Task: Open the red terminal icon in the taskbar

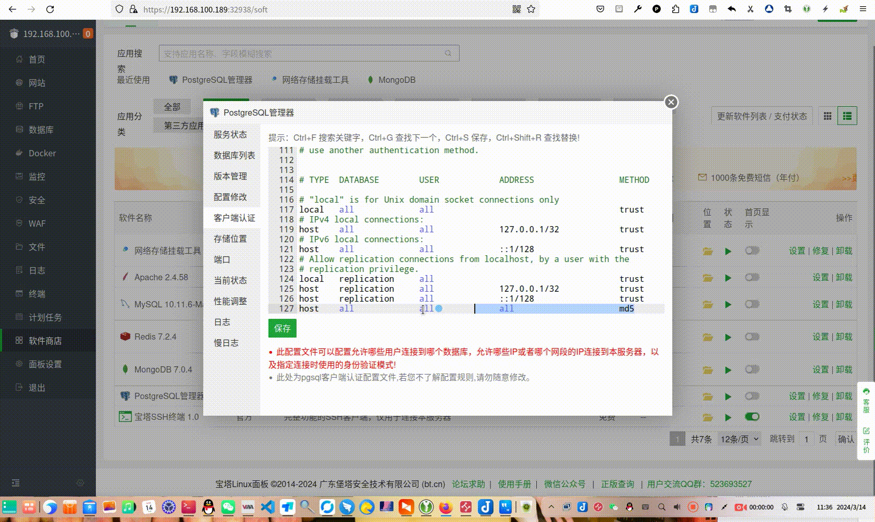Action: [189, 507]
